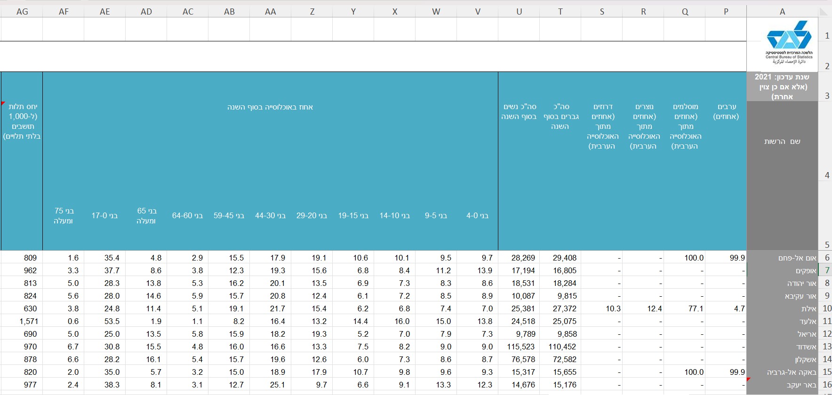Select the ערבים (אחוזים) header cell
The height and width of the screenshot is (395, 832).
click(x=726, y=111)
